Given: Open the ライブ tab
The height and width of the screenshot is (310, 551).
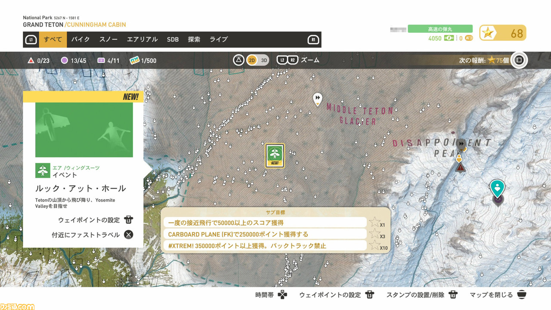Looking at the screenshot, I should pyautogui.click(x=219, y=39).
